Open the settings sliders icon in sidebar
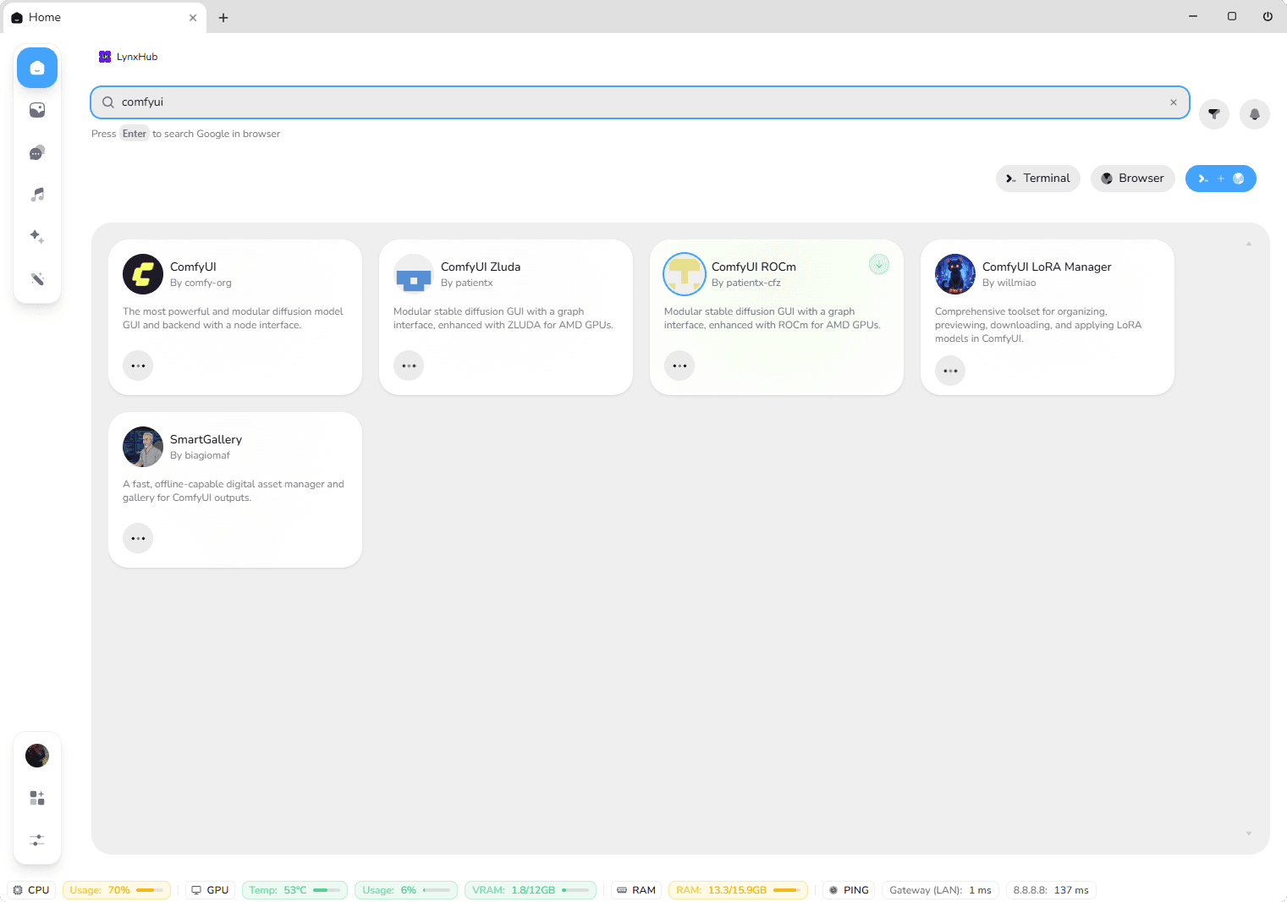Viewport: 1287px width, 902px height. pyautogui.click(x=37, y=840)
